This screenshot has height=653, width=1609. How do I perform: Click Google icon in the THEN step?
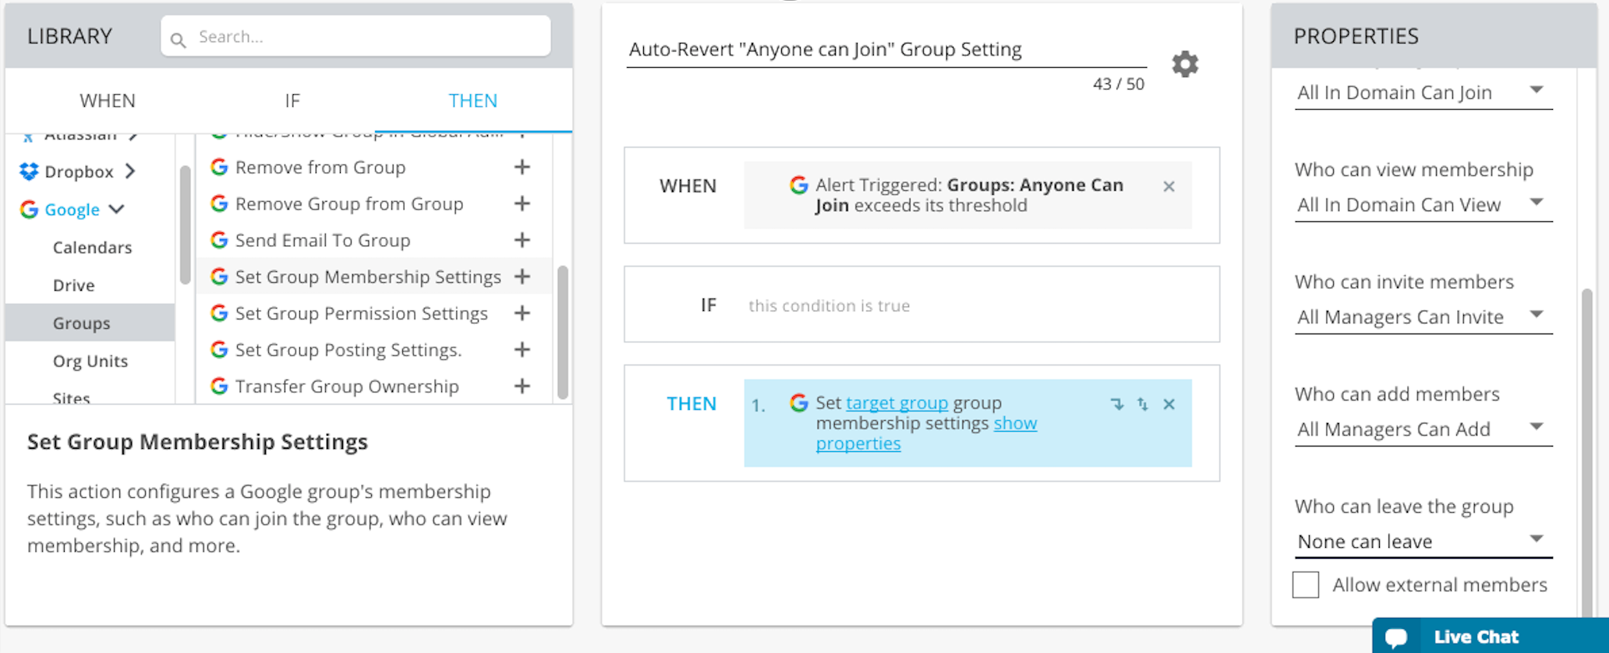798,403
